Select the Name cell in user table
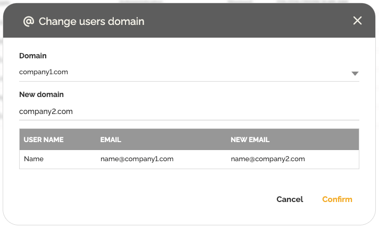 [33, 159]
